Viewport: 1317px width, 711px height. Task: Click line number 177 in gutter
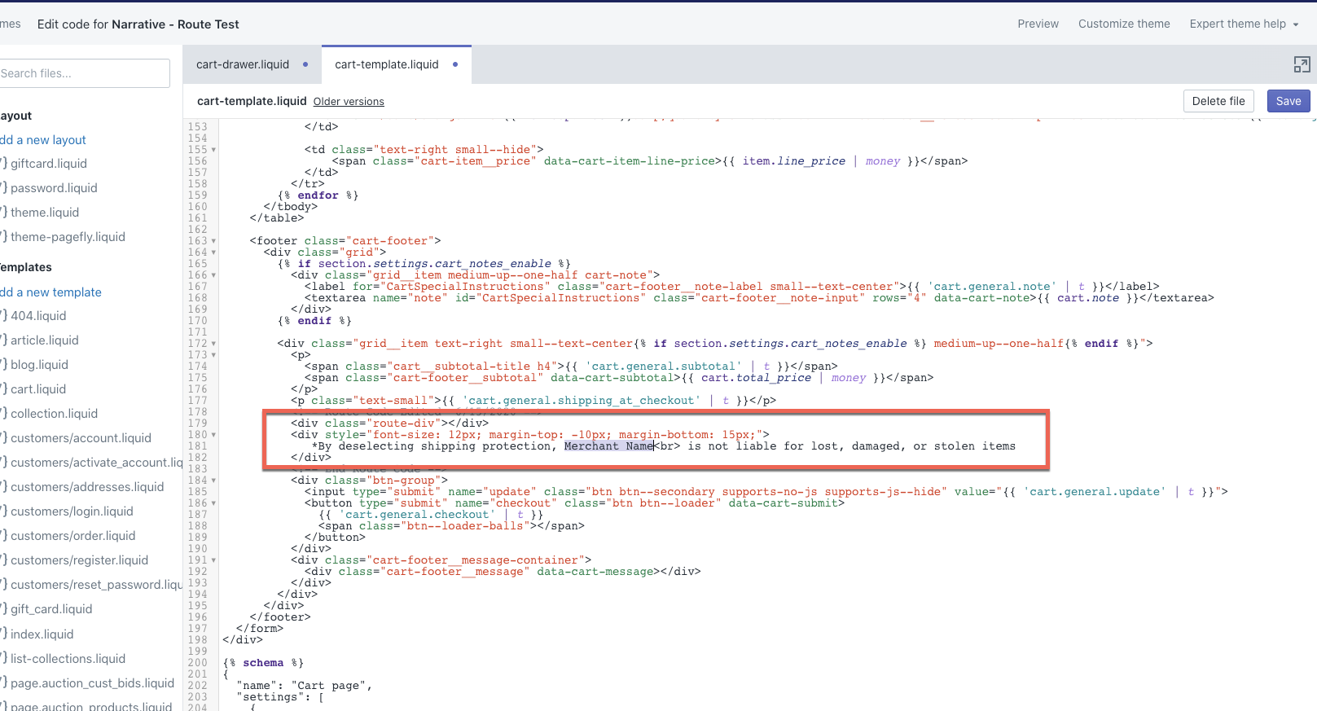(197, 401)
